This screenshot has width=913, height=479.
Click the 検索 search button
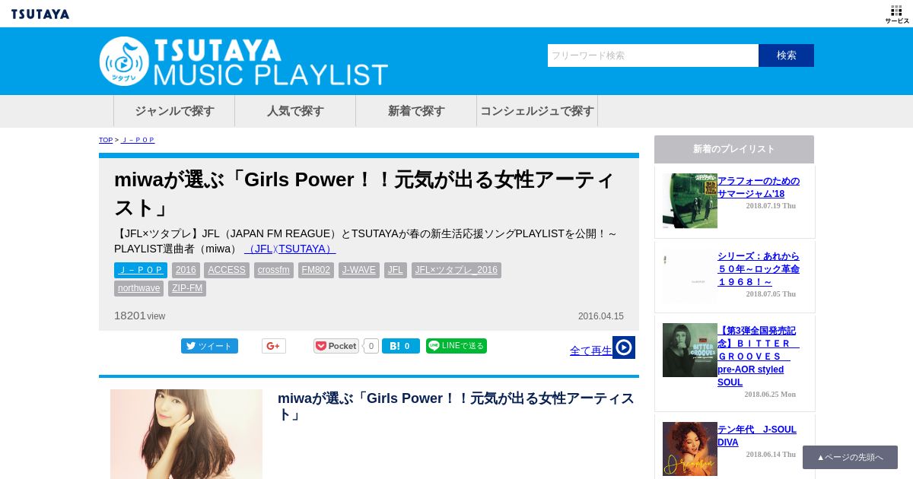click(x=786, y=56)
